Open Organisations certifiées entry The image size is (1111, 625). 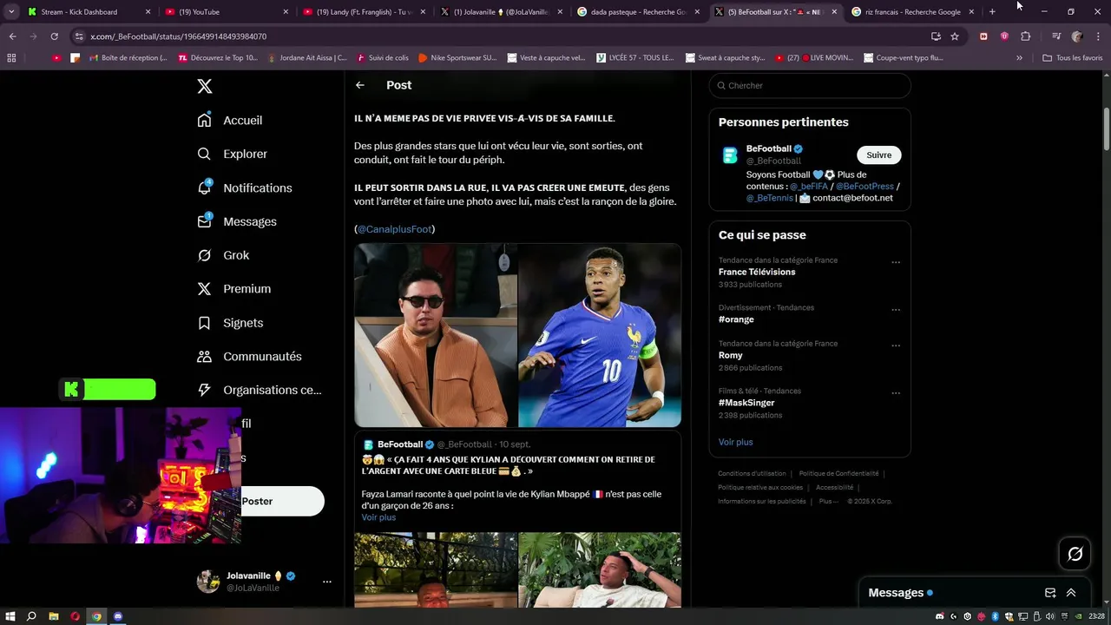click(x=260, y=390)
